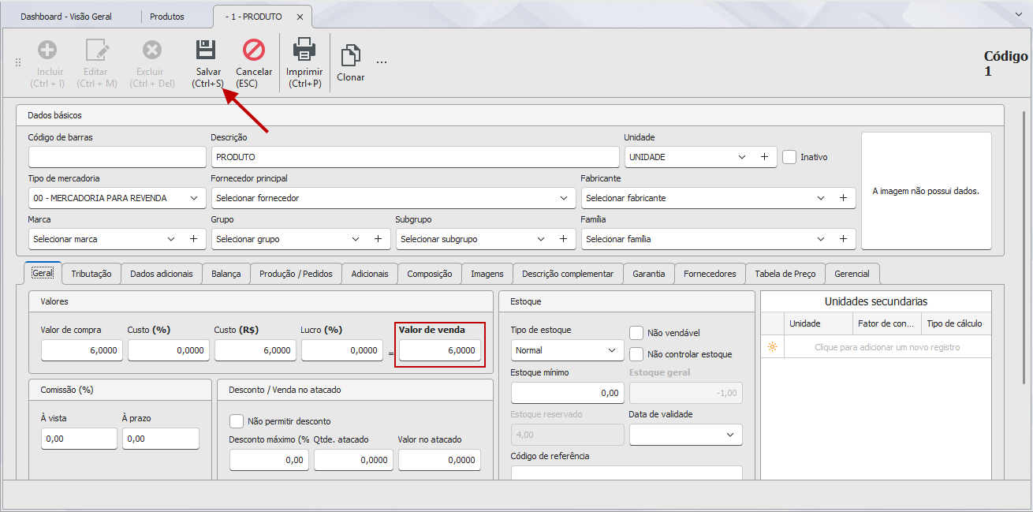1033x512 pixels.
Task: Focus the Código de barras field
Action: click(117, 157)
